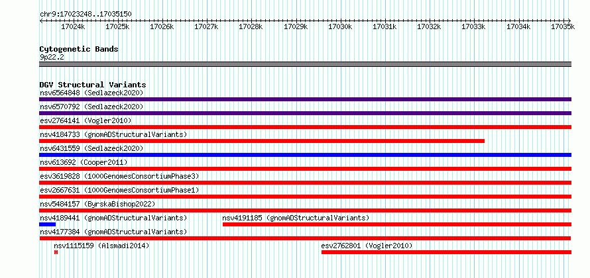Image resolution: width=590 pixels, height=278 pixels.
Task: Open the esv2764141 (Vogler2010) label
Action: tap(86, 120)
